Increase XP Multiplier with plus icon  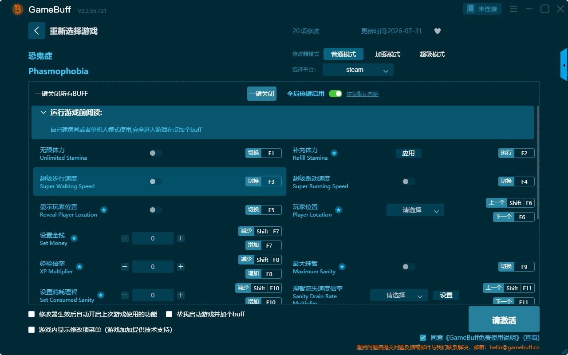(181, 267)
